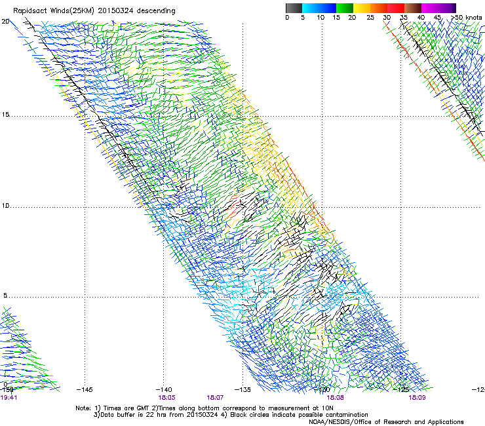Click the title 'Rapidsact Winds(25KM) 20150324 descending'
The width and height of the screenshot is (485, 426).
pyautogui.click(x=94, y=11)
